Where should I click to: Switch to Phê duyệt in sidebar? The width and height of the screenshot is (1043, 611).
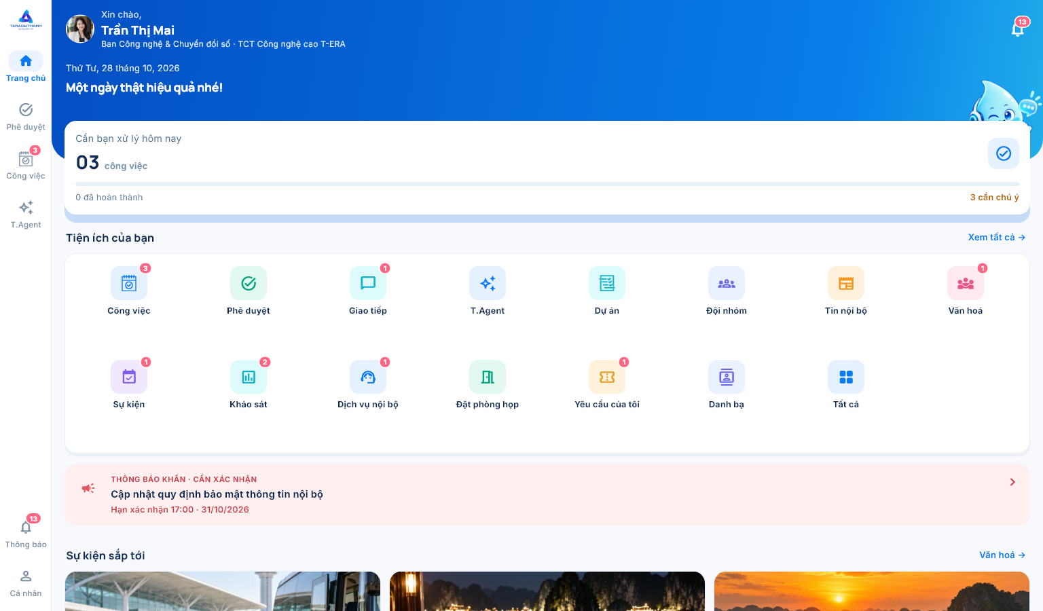point(26,116)
